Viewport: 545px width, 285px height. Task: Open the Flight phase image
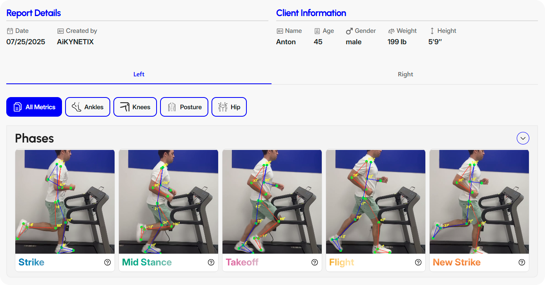[375, 202]
